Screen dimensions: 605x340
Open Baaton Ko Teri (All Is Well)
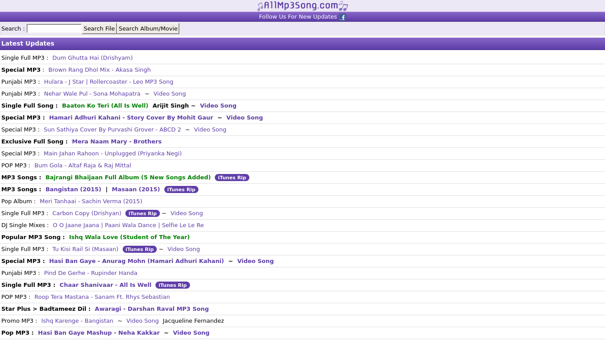click(105, 106)
